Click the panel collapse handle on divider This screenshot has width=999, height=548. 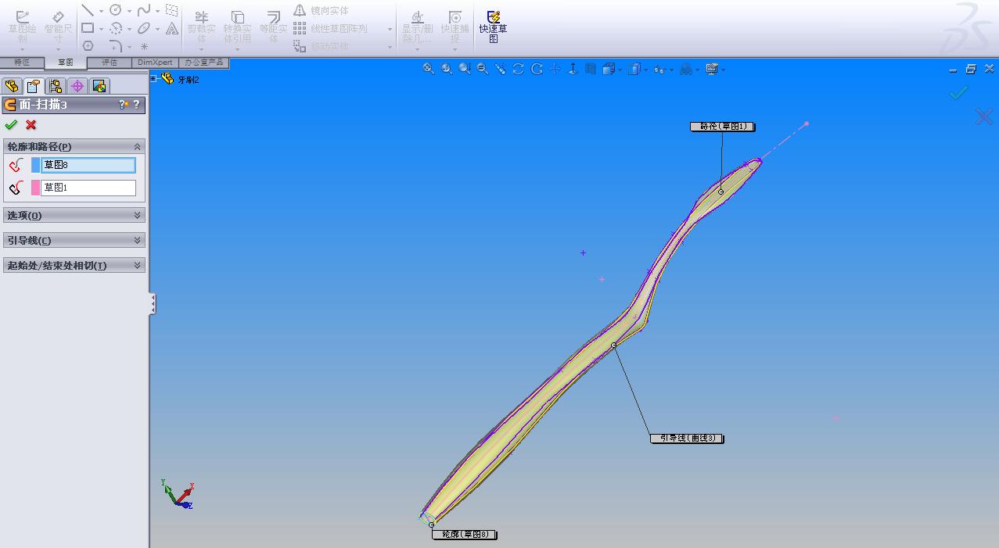pyautogui.click(x=153, y=303)
